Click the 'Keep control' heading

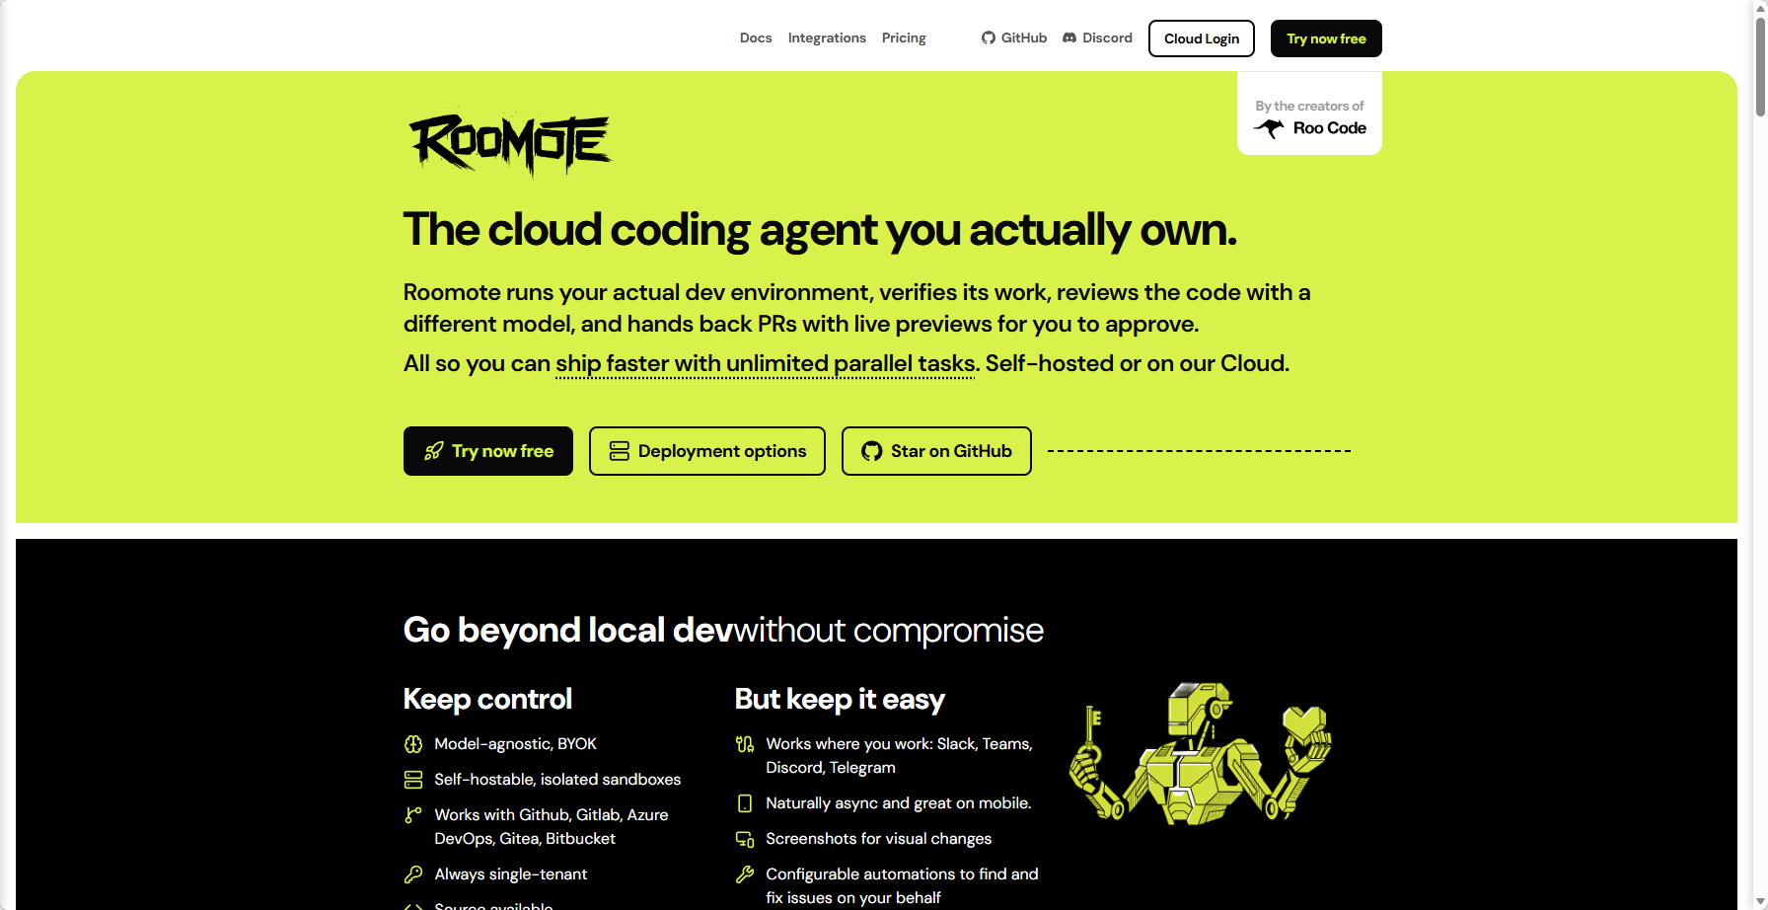tap(487, 699)
